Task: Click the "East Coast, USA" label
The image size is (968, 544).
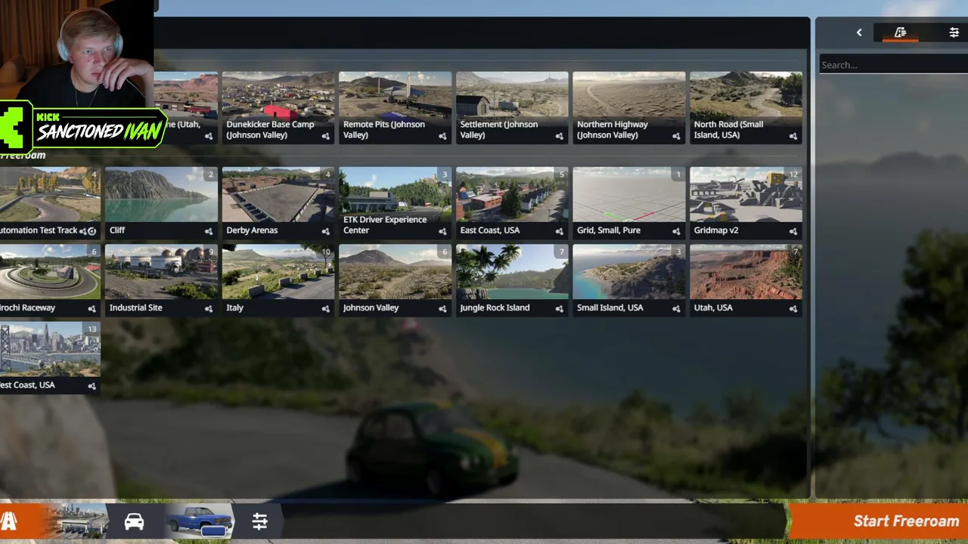Action: tap(490, 230)
